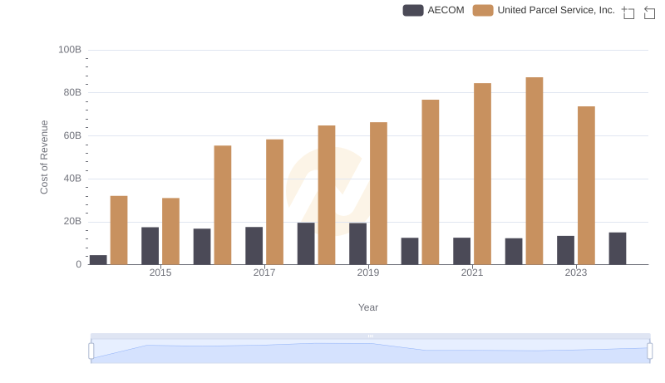Grab the left data zoom slider handle
Viewport: 665px width, 383px height.
[91, 351]
